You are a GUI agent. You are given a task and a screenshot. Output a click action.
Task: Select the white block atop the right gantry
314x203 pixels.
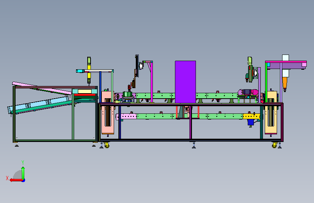(285, 57)
